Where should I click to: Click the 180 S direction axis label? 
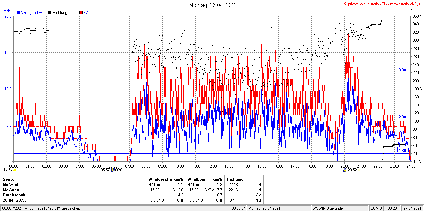417,89
